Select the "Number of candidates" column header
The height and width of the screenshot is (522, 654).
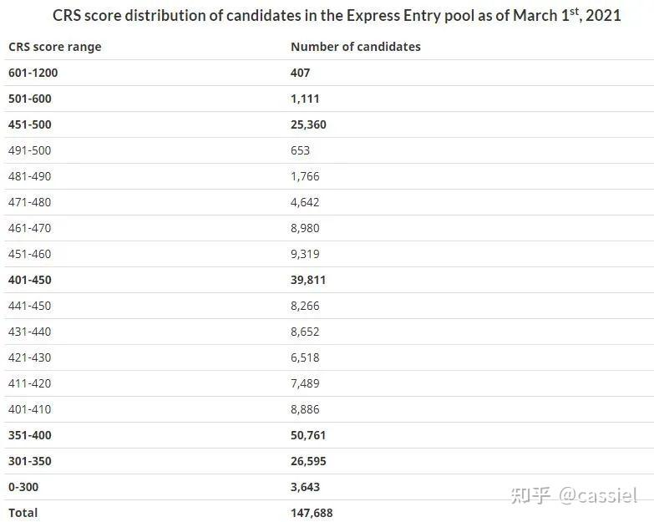pyautogui.click(x=355, y=47)
